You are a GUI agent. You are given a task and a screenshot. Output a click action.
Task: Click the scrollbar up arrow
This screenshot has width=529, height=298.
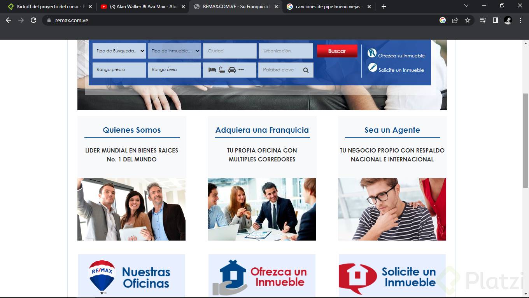[525, 43]
